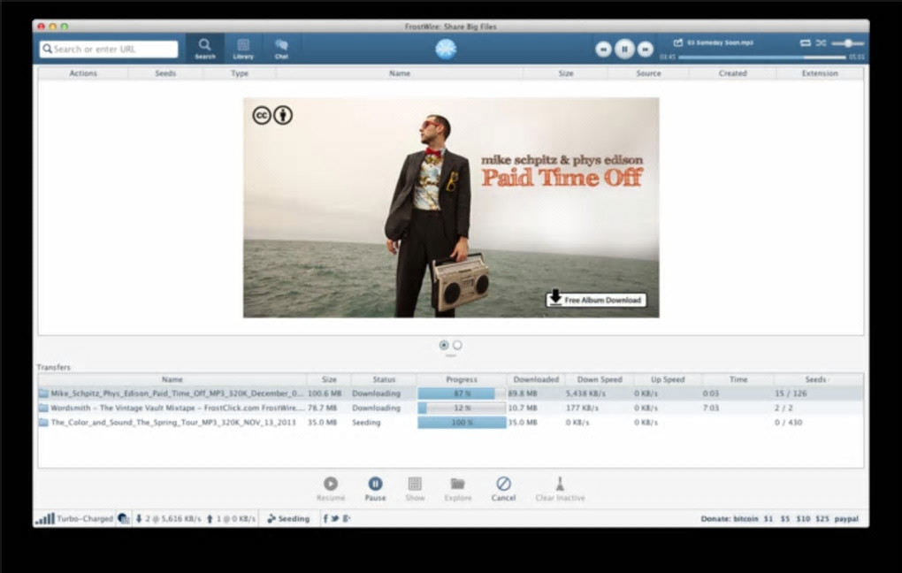Click the Resume transfer button
The height and width of the screenshot is (573, 902).
[331, 489]
